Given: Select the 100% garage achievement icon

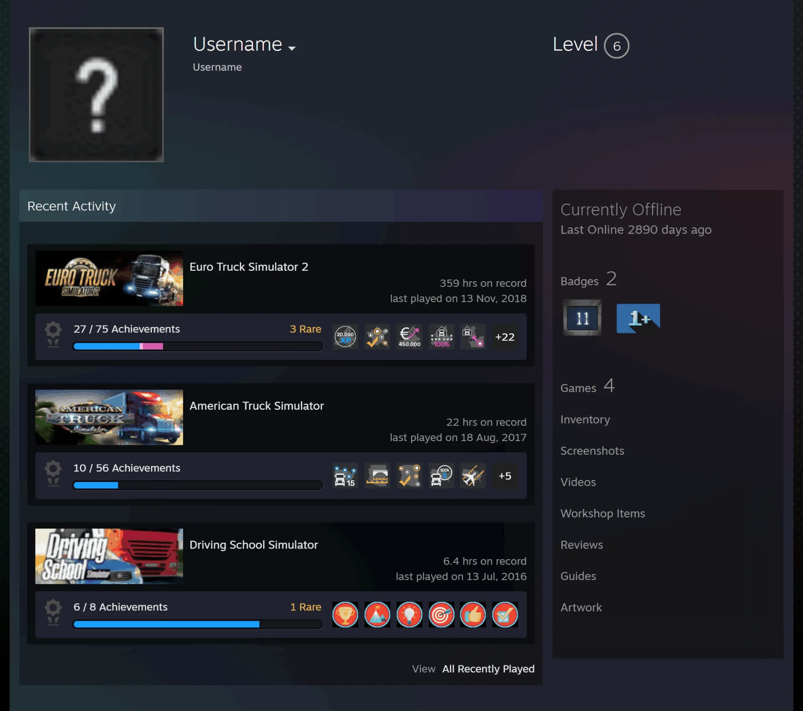Looking at the screenshot, I should coord(441,337).
